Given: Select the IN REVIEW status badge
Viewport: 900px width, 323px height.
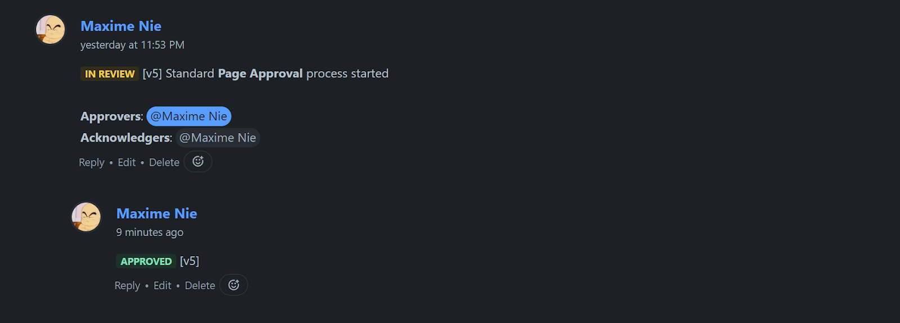Looking at the screenshot, I should pyautogui.click(x=110, y=74).
